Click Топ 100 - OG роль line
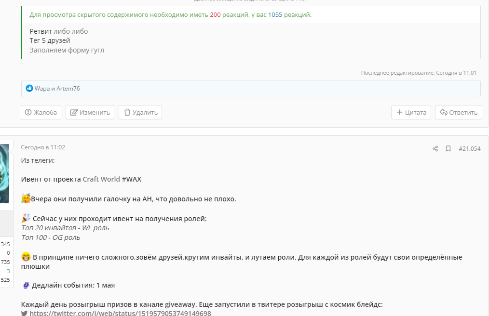489x316 pixels. point(51,237)
